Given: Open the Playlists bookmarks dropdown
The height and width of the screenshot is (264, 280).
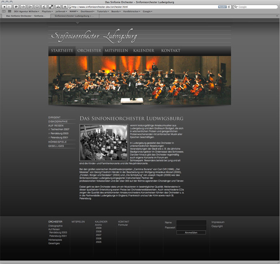Looking at the screenshot, I should [x=47, y=11].
